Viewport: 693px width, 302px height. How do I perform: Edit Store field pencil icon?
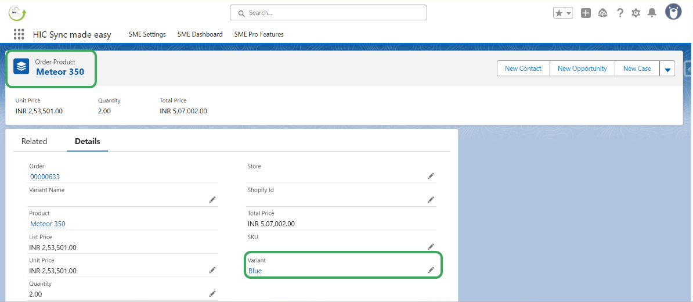[x=431, y=177]
